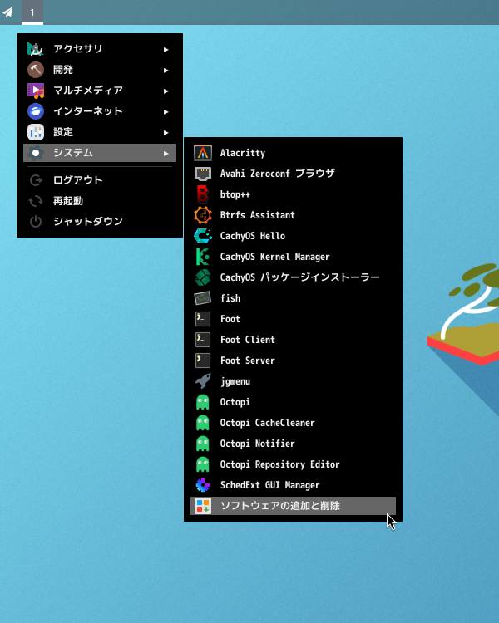Expand arrow beside システム
Screen dimensions: 499x623
166,154
